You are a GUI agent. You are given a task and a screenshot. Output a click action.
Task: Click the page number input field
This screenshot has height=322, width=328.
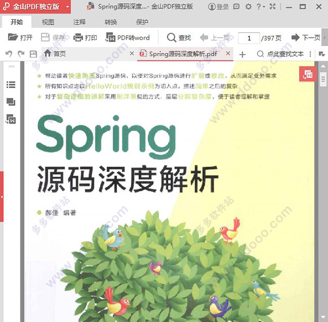[249, 38]
